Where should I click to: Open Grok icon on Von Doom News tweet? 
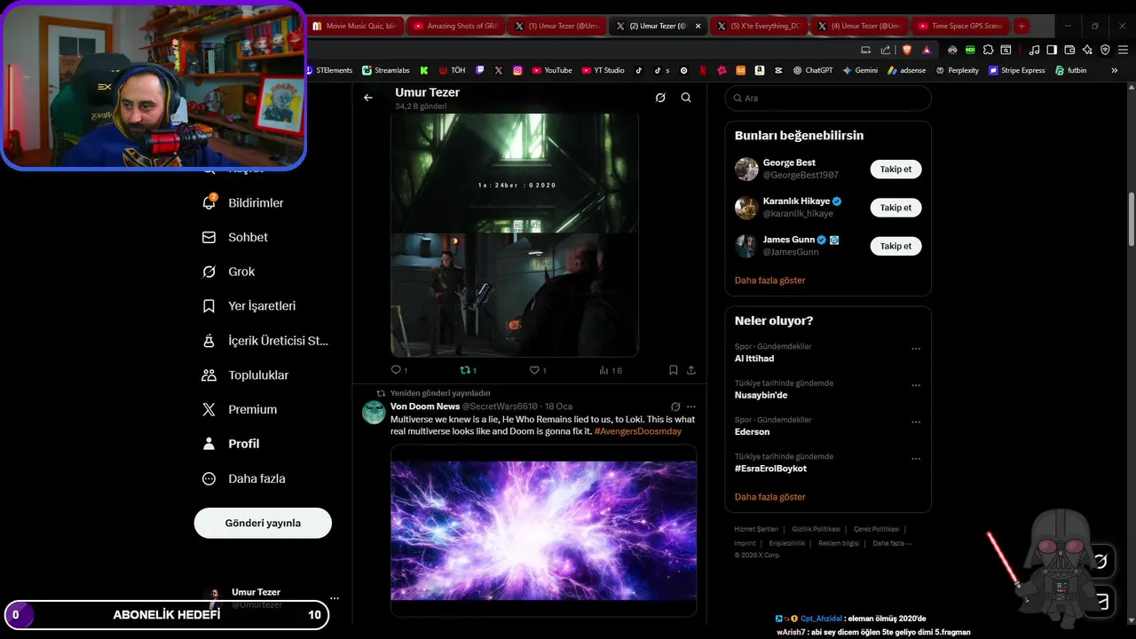pyautogui.click(x=675, y=406)
